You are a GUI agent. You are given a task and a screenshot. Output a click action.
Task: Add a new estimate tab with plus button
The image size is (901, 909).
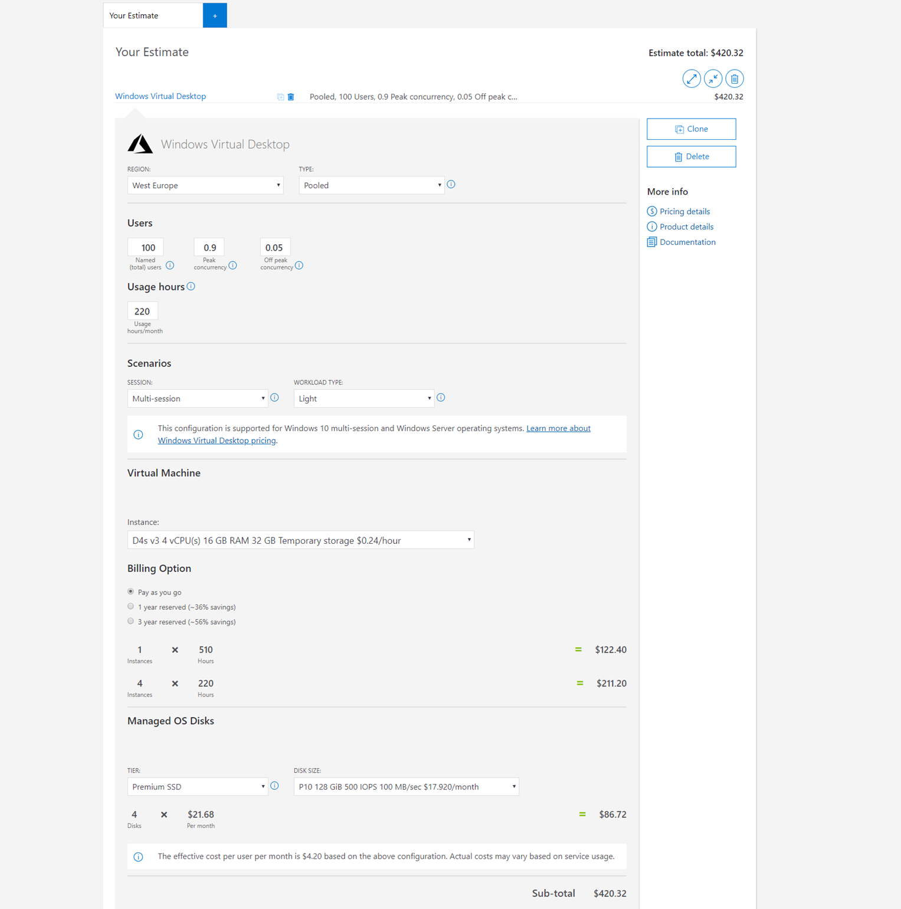click(215, 15)
